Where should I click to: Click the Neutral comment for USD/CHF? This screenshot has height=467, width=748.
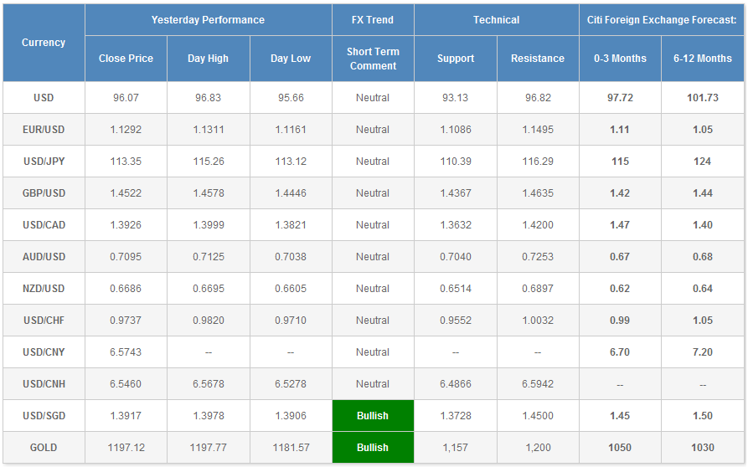pyautogui.click(x=373, y=321)
